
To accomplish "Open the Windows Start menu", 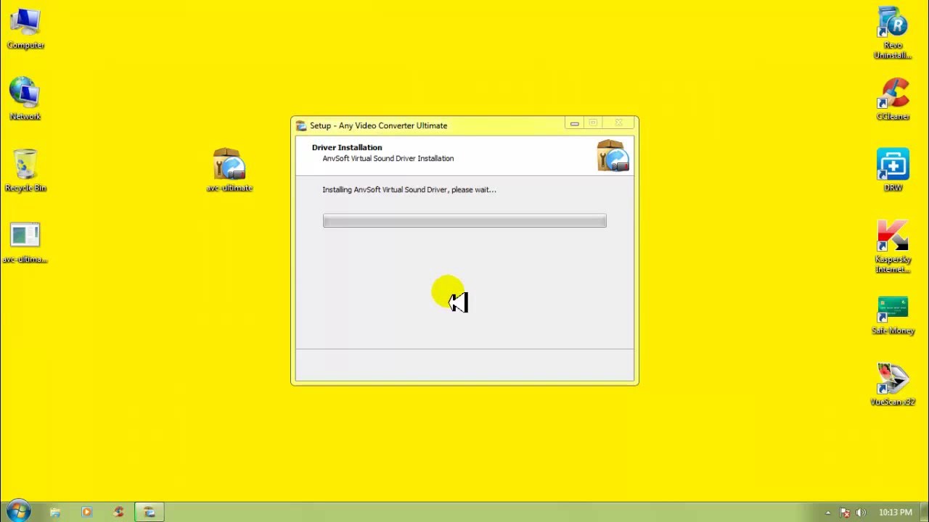I will pyautogui.click(x=18, y=511).
